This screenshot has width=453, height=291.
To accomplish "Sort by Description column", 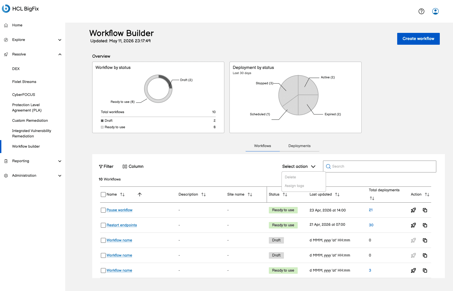I will coord(204,195).
